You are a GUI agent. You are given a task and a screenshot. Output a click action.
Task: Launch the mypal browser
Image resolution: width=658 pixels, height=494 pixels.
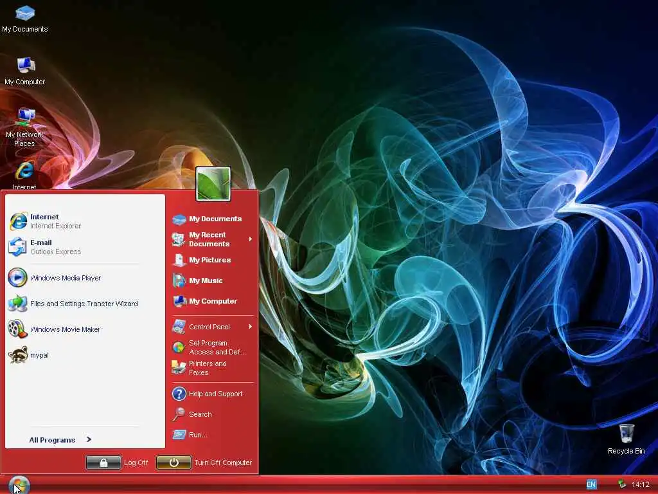(x=28, y=355)
